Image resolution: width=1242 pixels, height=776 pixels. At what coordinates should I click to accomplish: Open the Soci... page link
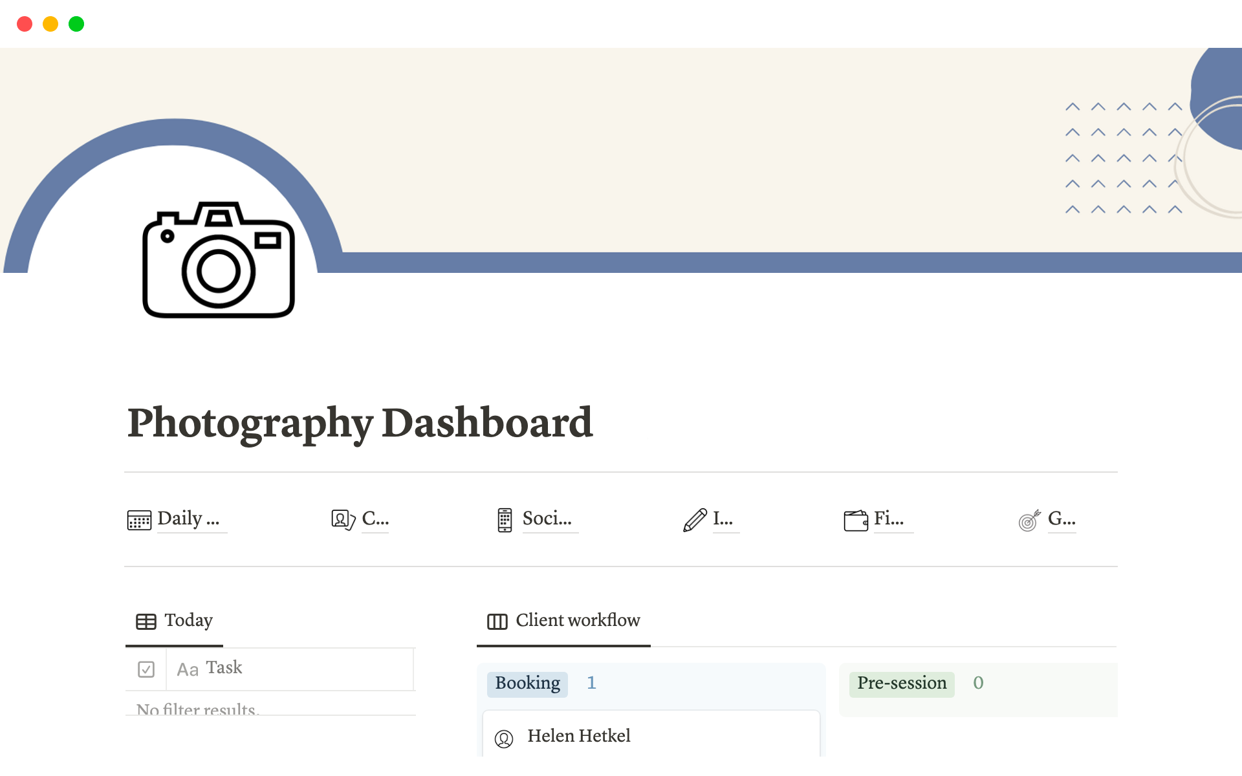coord(547,519)
